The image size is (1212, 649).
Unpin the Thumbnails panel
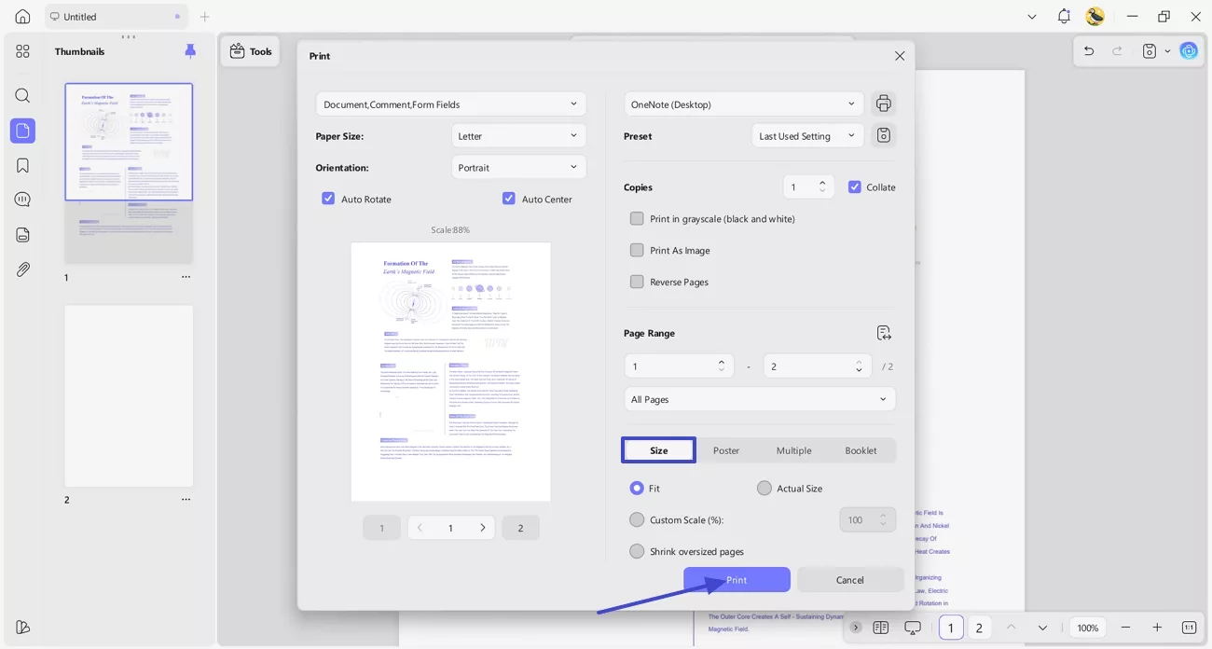[x=190, y=51]
